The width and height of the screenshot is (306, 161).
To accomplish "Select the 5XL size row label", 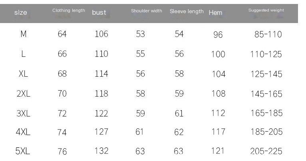I will [x=23, y=151].
